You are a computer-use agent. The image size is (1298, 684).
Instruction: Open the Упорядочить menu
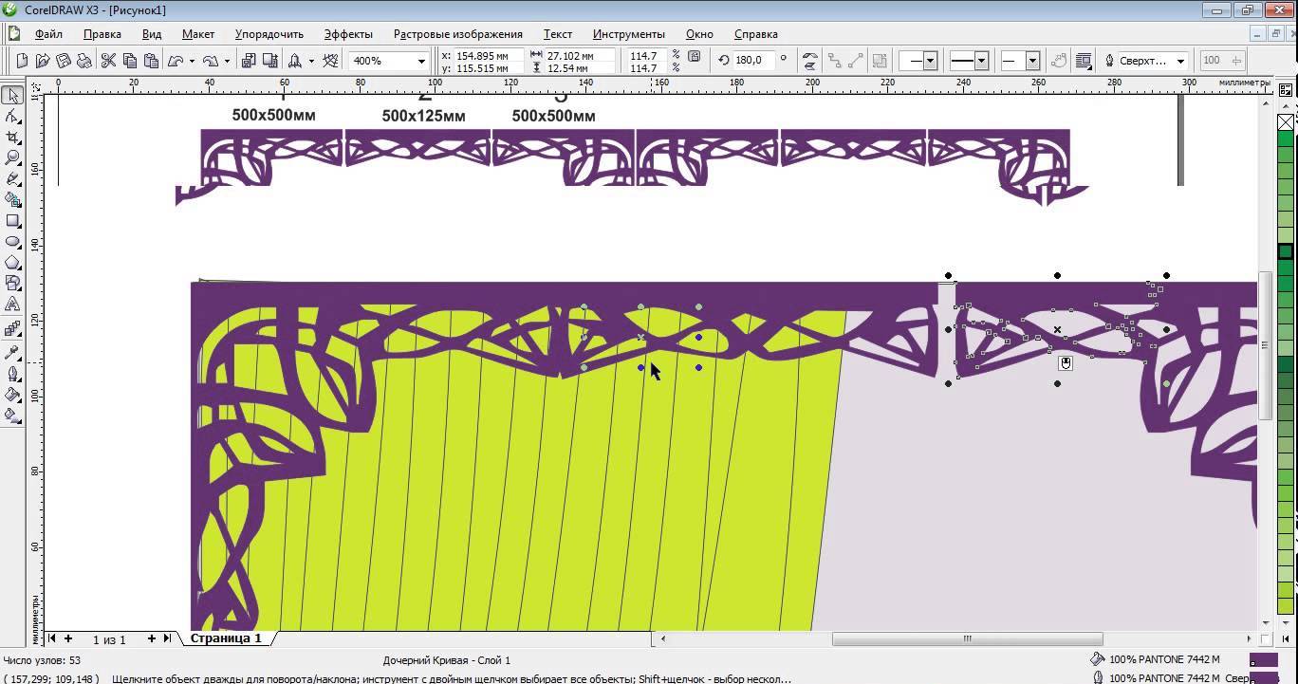point(269,34)
